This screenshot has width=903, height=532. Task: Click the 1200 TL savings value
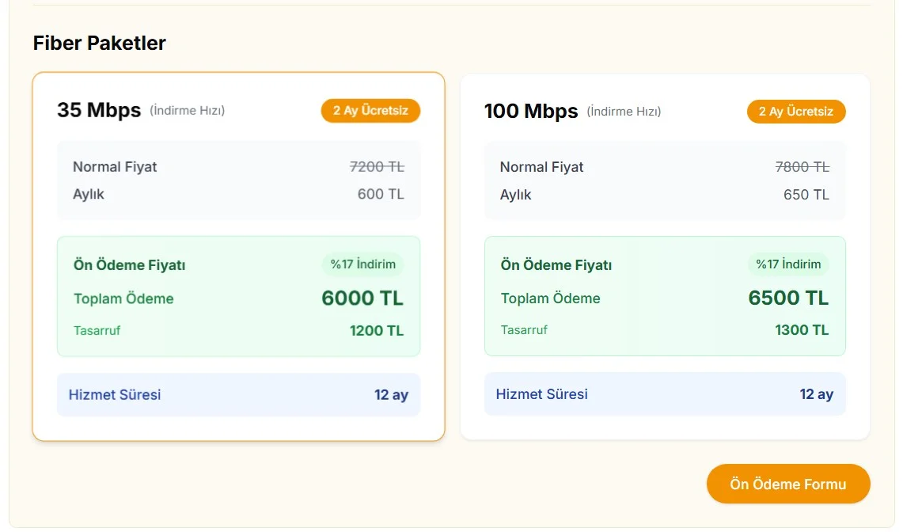377,331
